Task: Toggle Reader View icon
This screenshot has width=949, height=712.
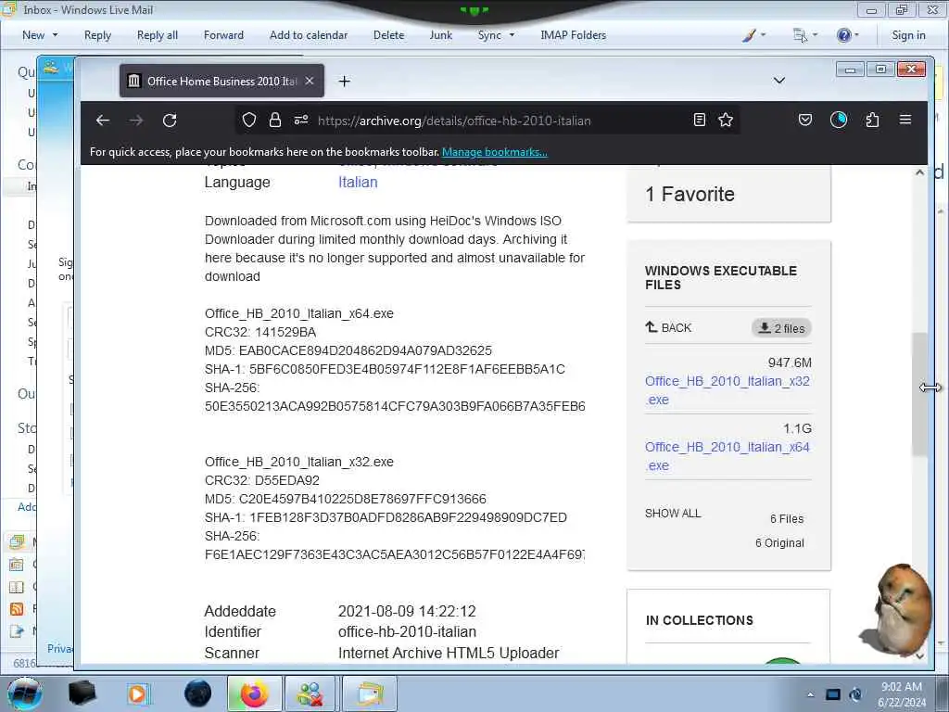Action: [699, 120]
